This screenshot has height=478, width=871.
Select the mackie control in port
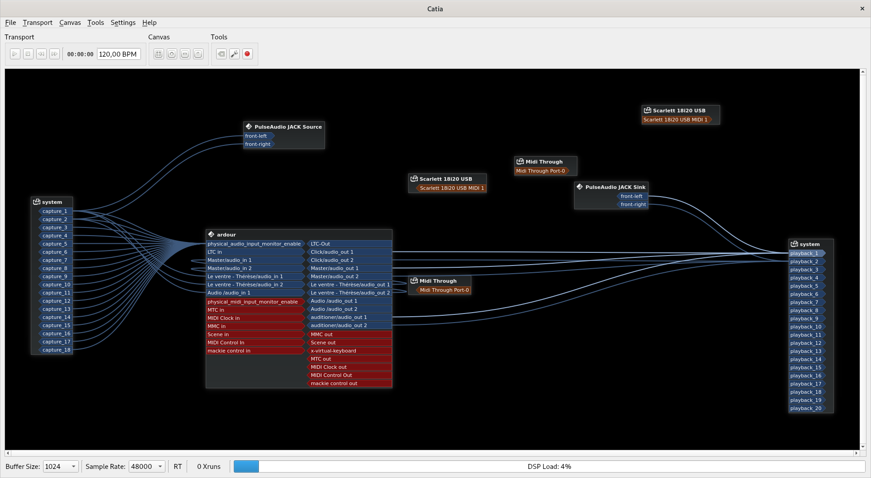tap(256, 351)
